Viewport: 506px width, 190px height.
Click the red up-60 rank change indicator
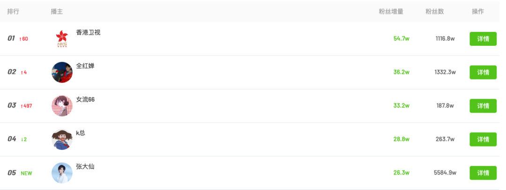click(x=23, y=39)
